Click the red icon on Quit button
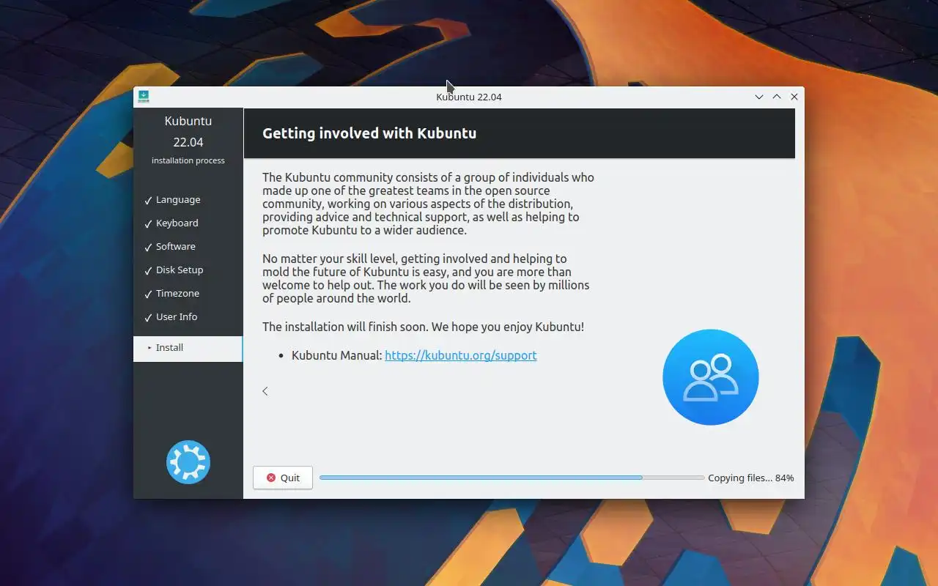 [x=271, y=478]
